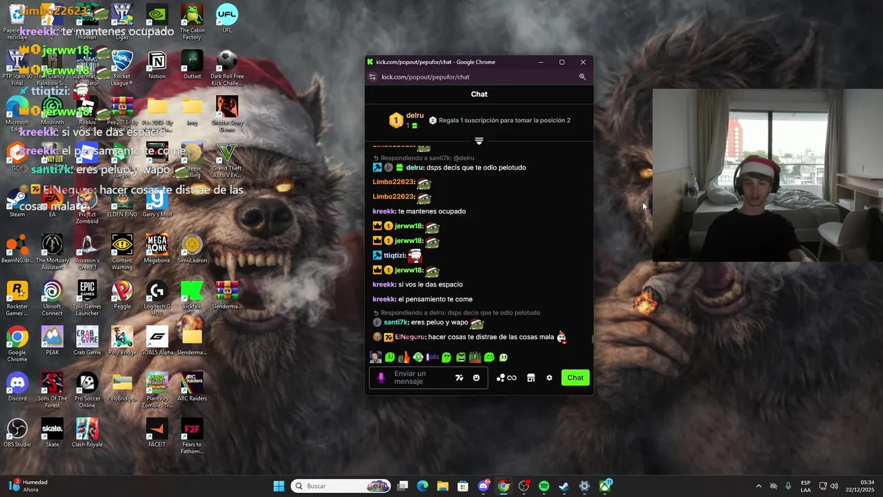
Task: Click the ttiqtizi username in chat
Action: tap(395, 255)
